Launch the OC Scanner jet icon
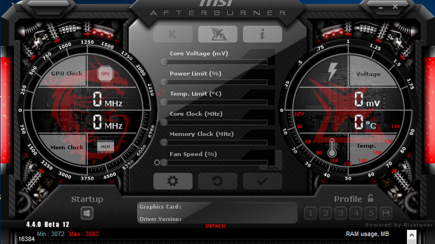Screen dimensions: 435x244 (217, 34)
